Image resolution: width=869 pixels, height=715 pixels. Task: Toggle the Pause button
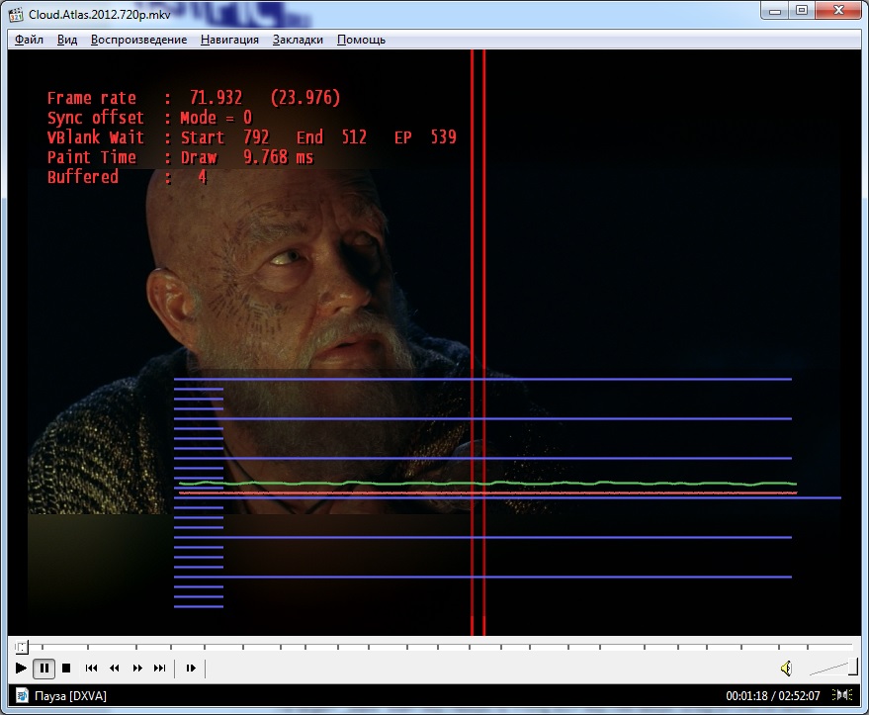[x=44, y=669]
